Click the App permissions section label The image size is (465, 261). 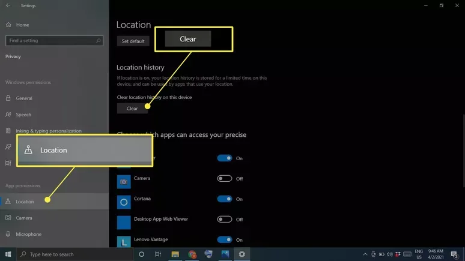coord(23,185)
